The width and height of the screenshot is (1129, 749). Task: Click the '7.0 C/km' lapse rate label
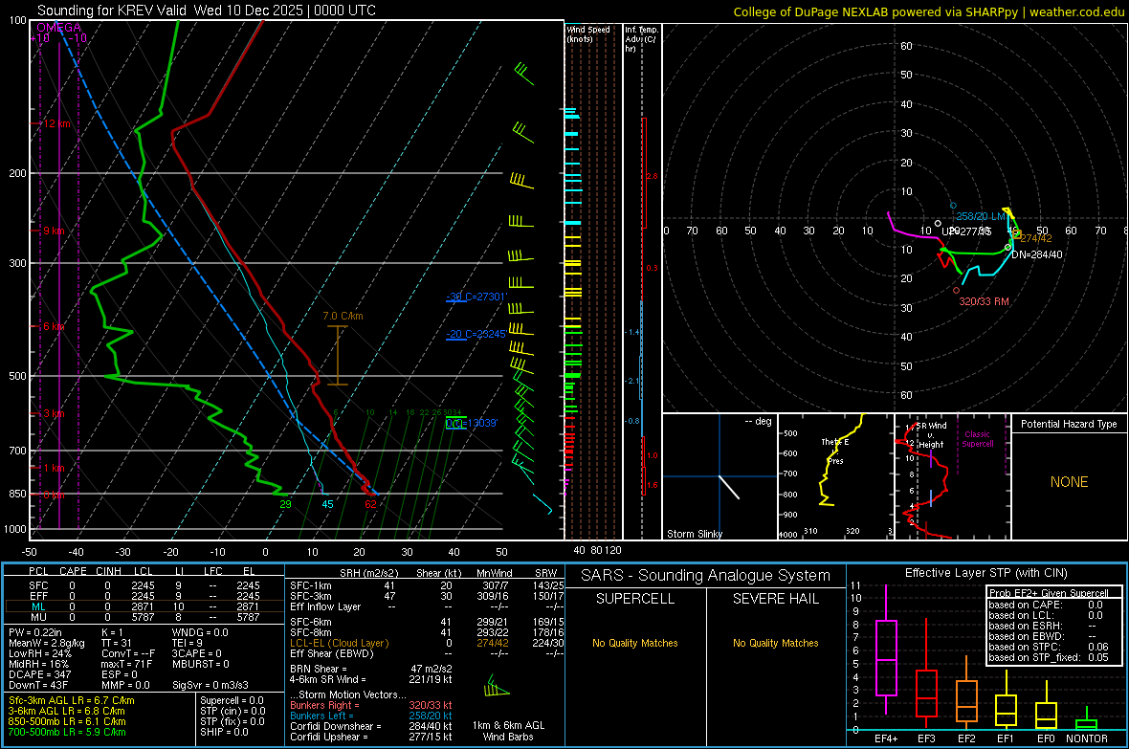tap(343, 317)
